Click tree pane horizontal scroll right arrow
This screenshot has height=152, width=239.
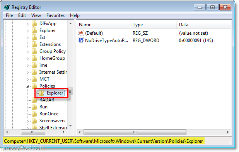[64, 132]
